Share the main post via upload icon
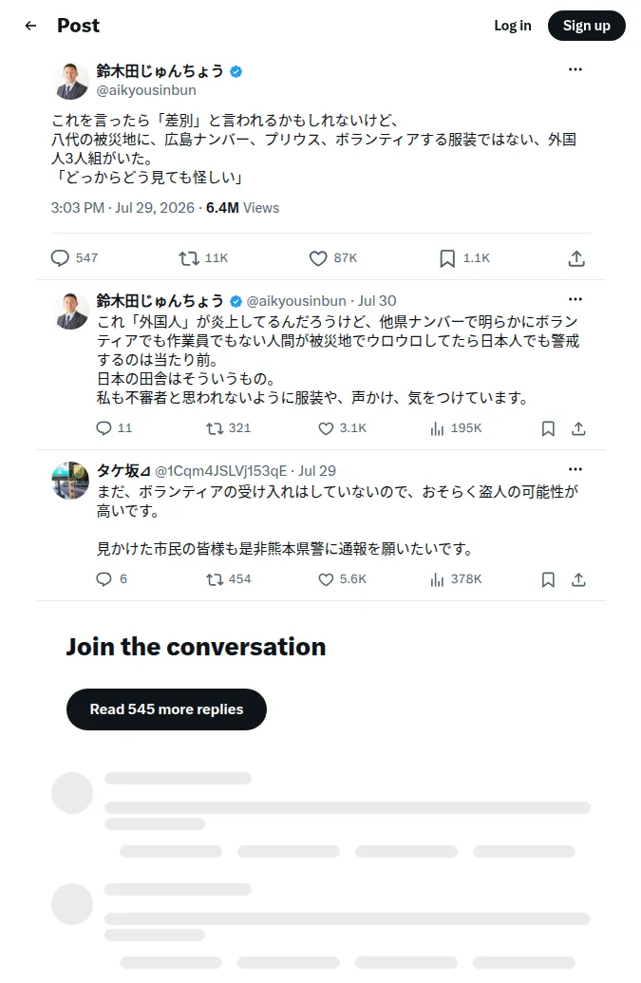Image resolution: width=641 pixels, height=983 pixels. 576,258
